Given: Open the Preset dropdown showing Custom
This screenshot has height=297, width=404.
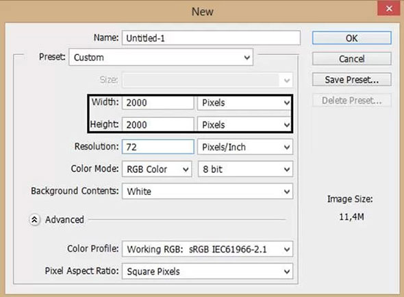Looking at the screenshot, I should [161, 58].
